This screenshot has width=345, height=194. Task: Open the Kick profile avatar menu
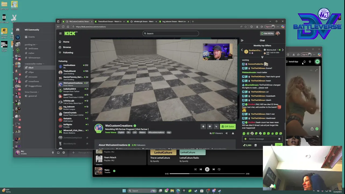pos(278,33)
